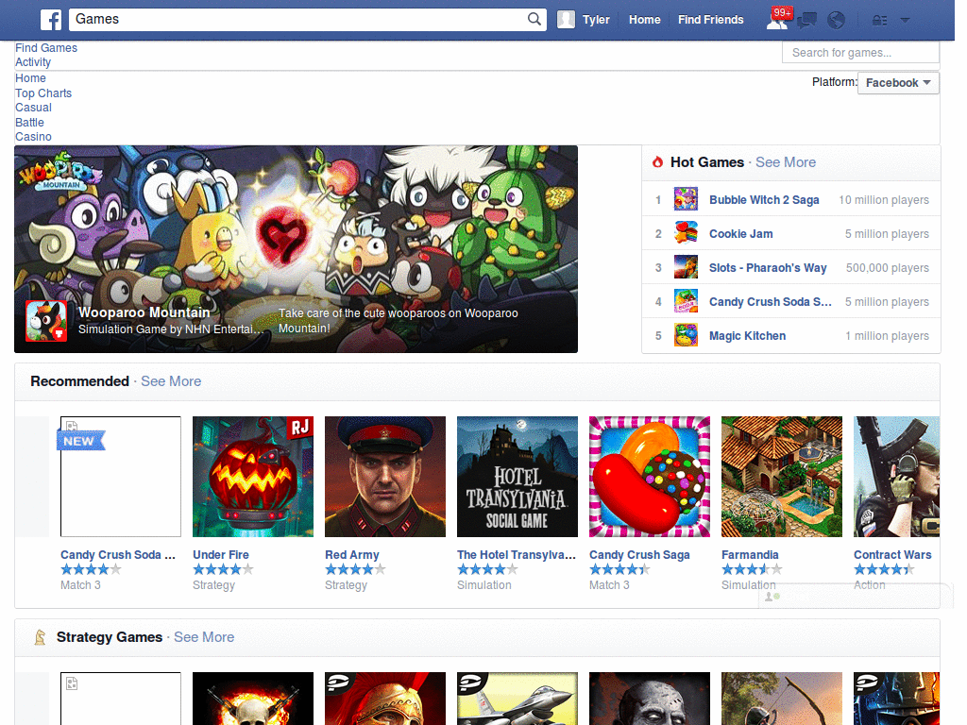
Task: Click the Wooparoo Mountain app icon
Action: [x=46, y=321]
